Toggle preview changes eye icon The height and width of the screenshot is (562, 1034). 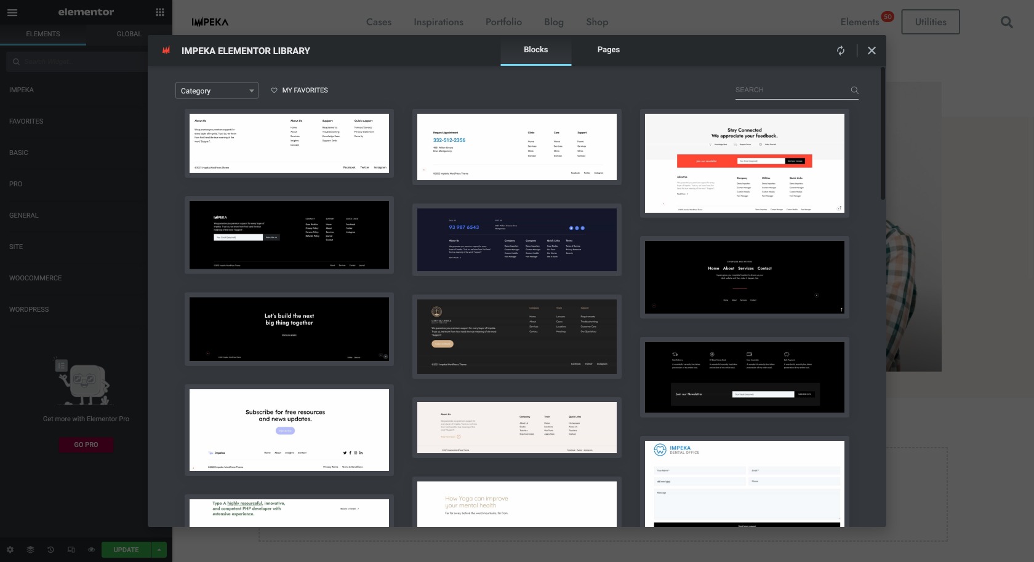91,550
